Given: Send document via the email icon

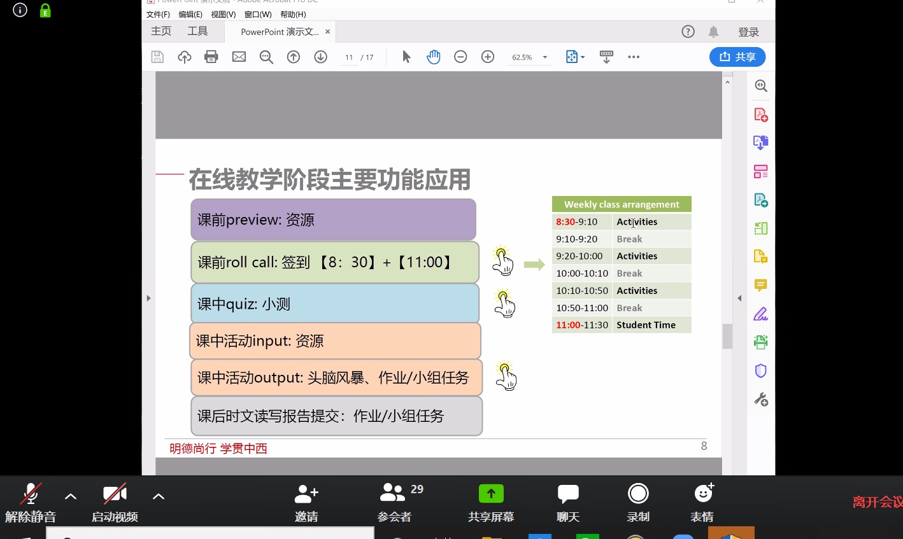Looking at the screenshot, I should 239,57.
